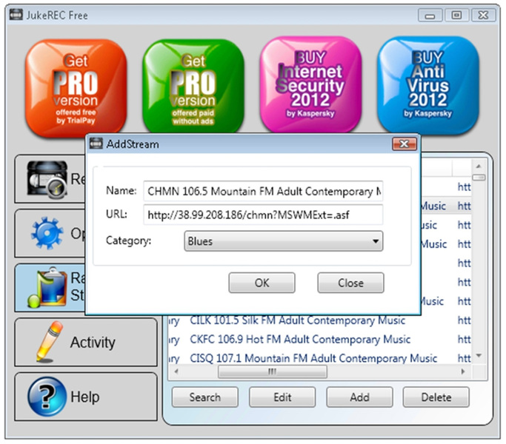The width and height of the screenshot is (506, 444).
Task: Click the JukeREC Free title bar app icon
Action: coord(16,15)
